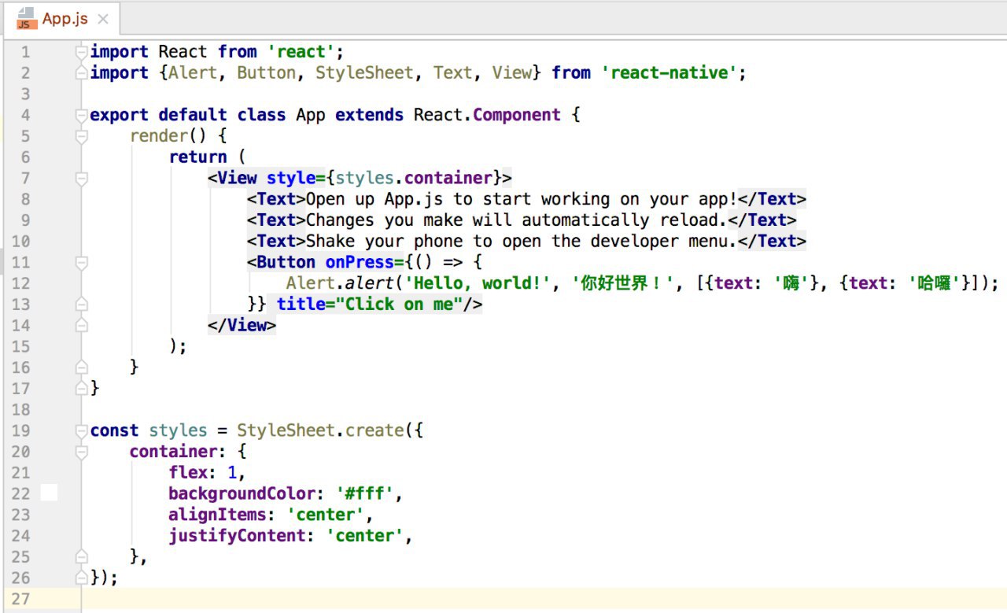1007x613 pixels.
Task: Fold the App class at line 4
Action: (81, 115)
